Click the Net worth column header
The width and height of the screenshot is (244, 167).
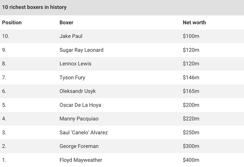[x=194, y=22]
